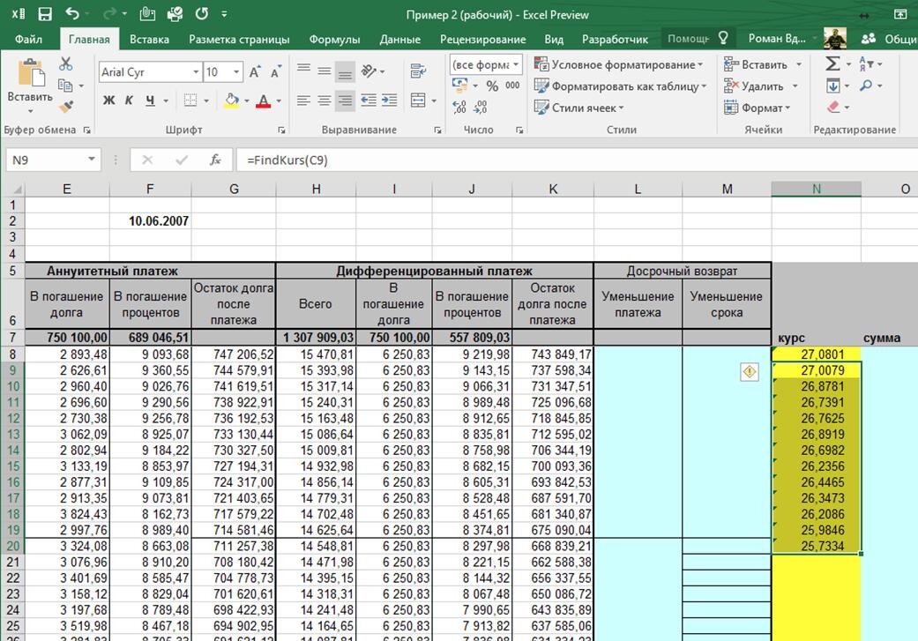Image resolution: width=918 pixels, height=641 pixels.
Task: Open the Помощник tell-me box
Action: [698, 39]
